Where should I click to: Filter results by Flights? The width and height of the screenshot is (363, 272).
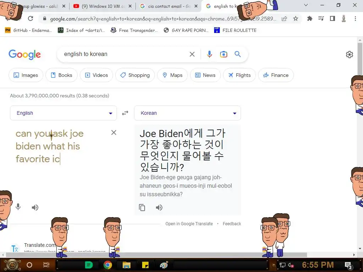pyautogui.click(x=239, y=75)
